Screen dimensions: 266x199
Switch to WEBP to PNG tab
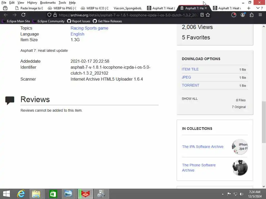click(62, 8)
